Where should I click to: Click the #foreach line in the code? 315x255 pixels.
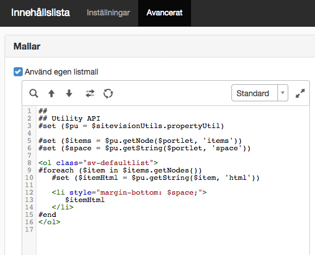tap(120, 170)
